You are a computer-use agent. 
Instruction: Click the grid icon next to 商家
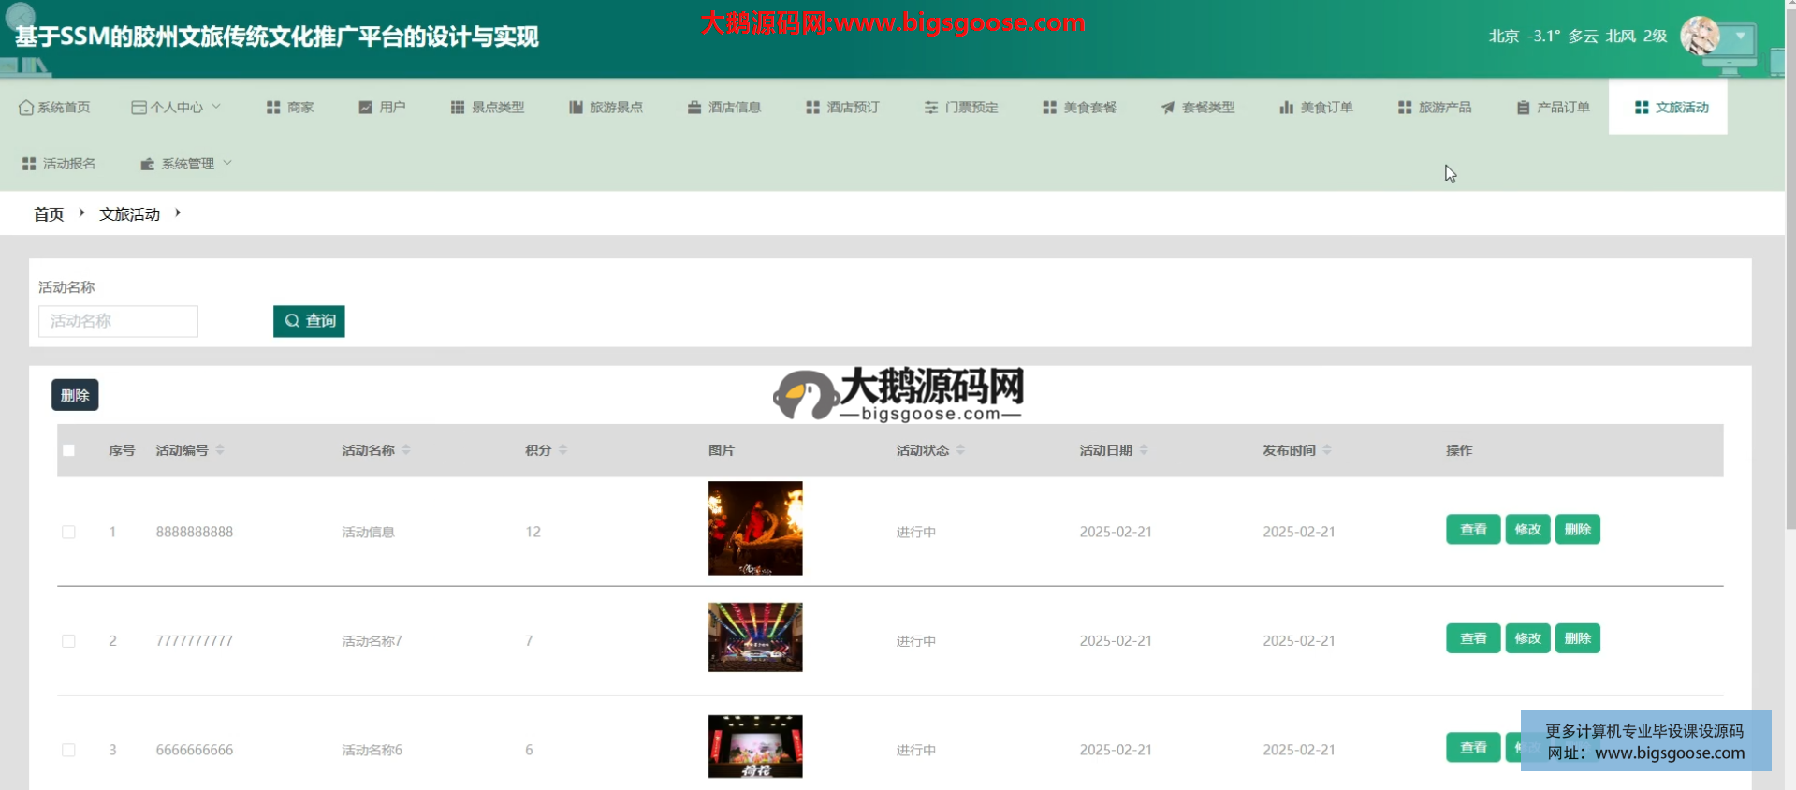[273, 108]
